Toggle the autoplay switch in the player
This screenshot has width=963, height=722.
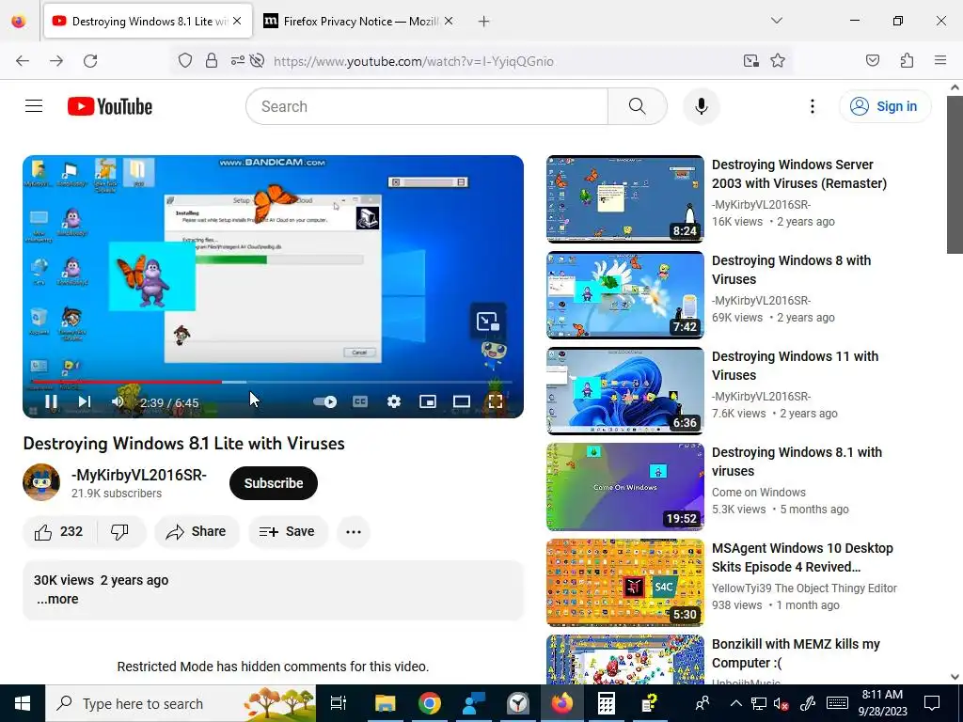click(324, 402)
